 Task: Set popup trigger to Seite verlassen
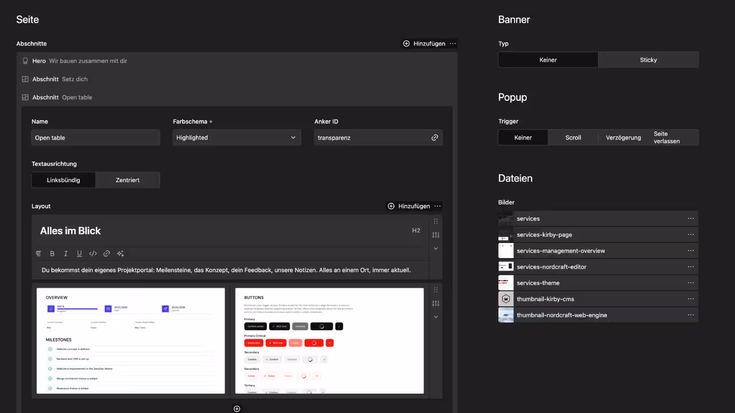pyautogui.click(x=673, y=138)
